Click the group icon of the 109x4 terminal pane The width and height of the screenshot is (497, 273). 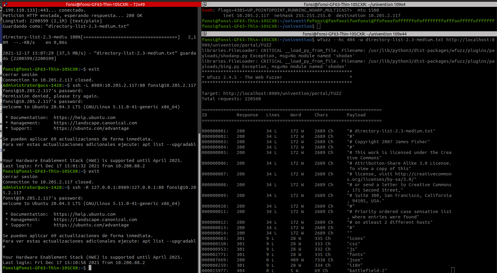pos(205,4)
